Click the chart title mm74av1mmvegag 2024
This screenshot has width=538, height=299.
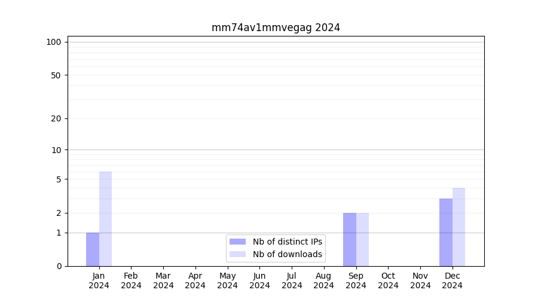click(276, 28)
